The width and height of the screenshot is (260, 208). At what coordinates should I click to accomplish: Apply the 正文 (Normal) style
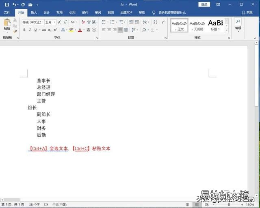coord(179,25)
